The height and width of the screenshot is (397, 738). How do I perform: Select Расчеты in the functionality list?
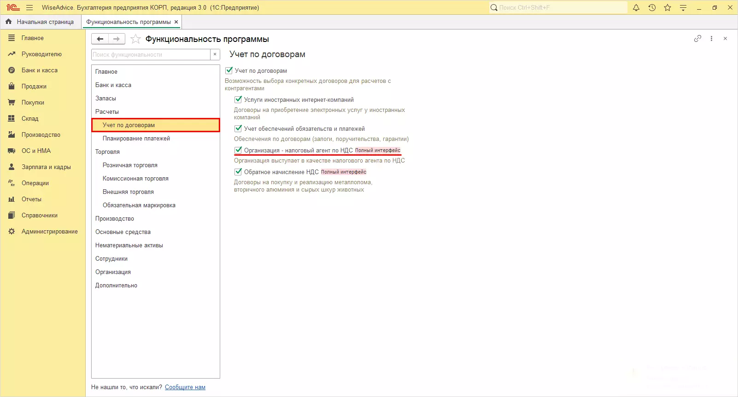(x=156, y=112)
